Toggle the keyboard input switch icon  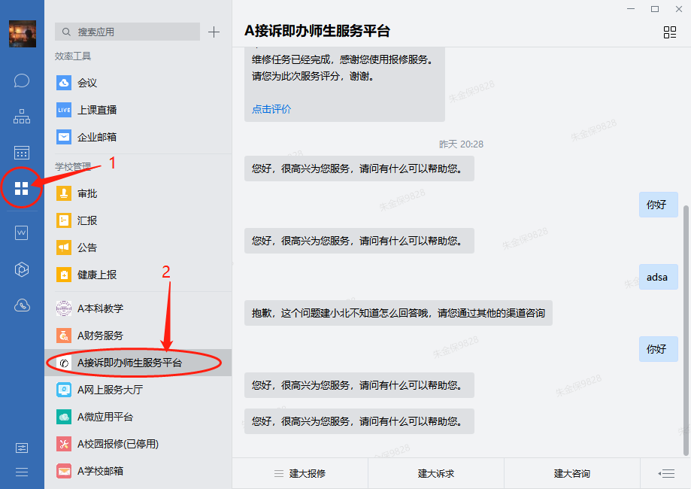[665, 473]
